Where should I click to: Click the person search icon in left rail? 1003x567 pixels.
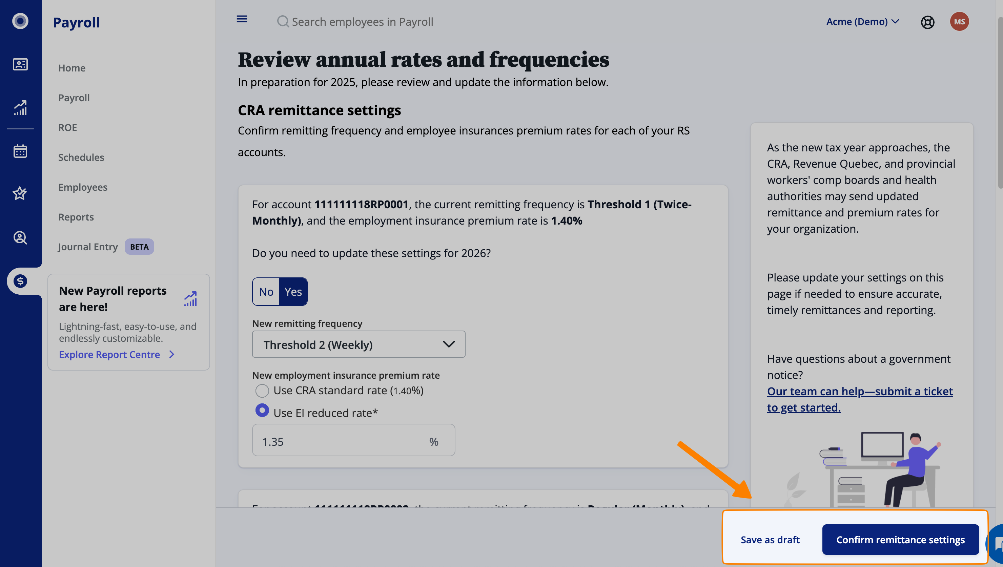(20, 237)
